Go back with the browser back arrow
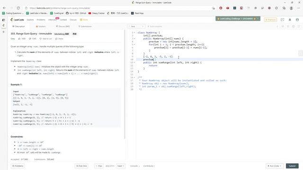This screenshot has width=303, height=170. [x=4, y=8]
